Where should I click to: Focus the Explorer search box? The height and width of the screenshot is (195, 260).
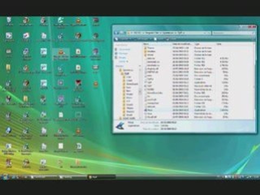[x=233, y=33]
